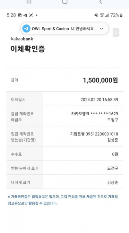Image resolution: width=129 pixels, height=233 pixels.
Task: Tap the 받는 분에게 표기 row
Action: point(64,168)
